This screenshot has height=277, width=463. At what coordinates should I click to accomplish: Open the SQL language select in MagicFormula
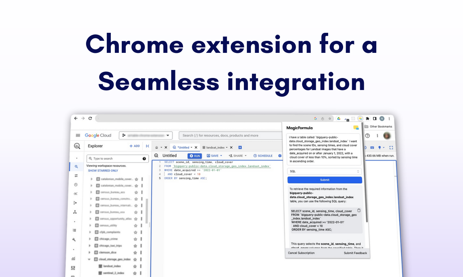coord(324,171)
